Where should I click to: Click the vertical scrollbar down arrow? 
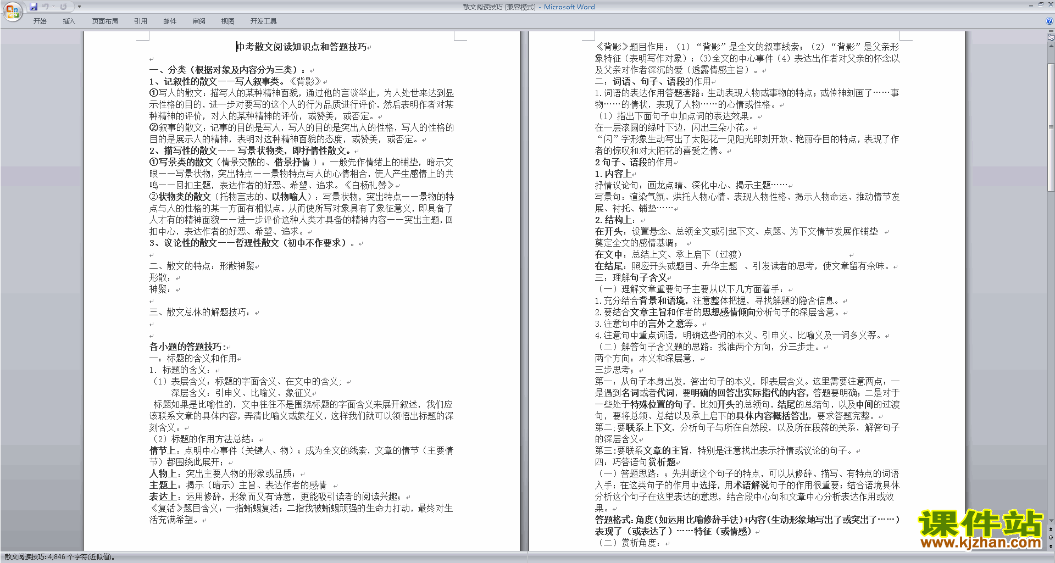(x=1051, y=520)
